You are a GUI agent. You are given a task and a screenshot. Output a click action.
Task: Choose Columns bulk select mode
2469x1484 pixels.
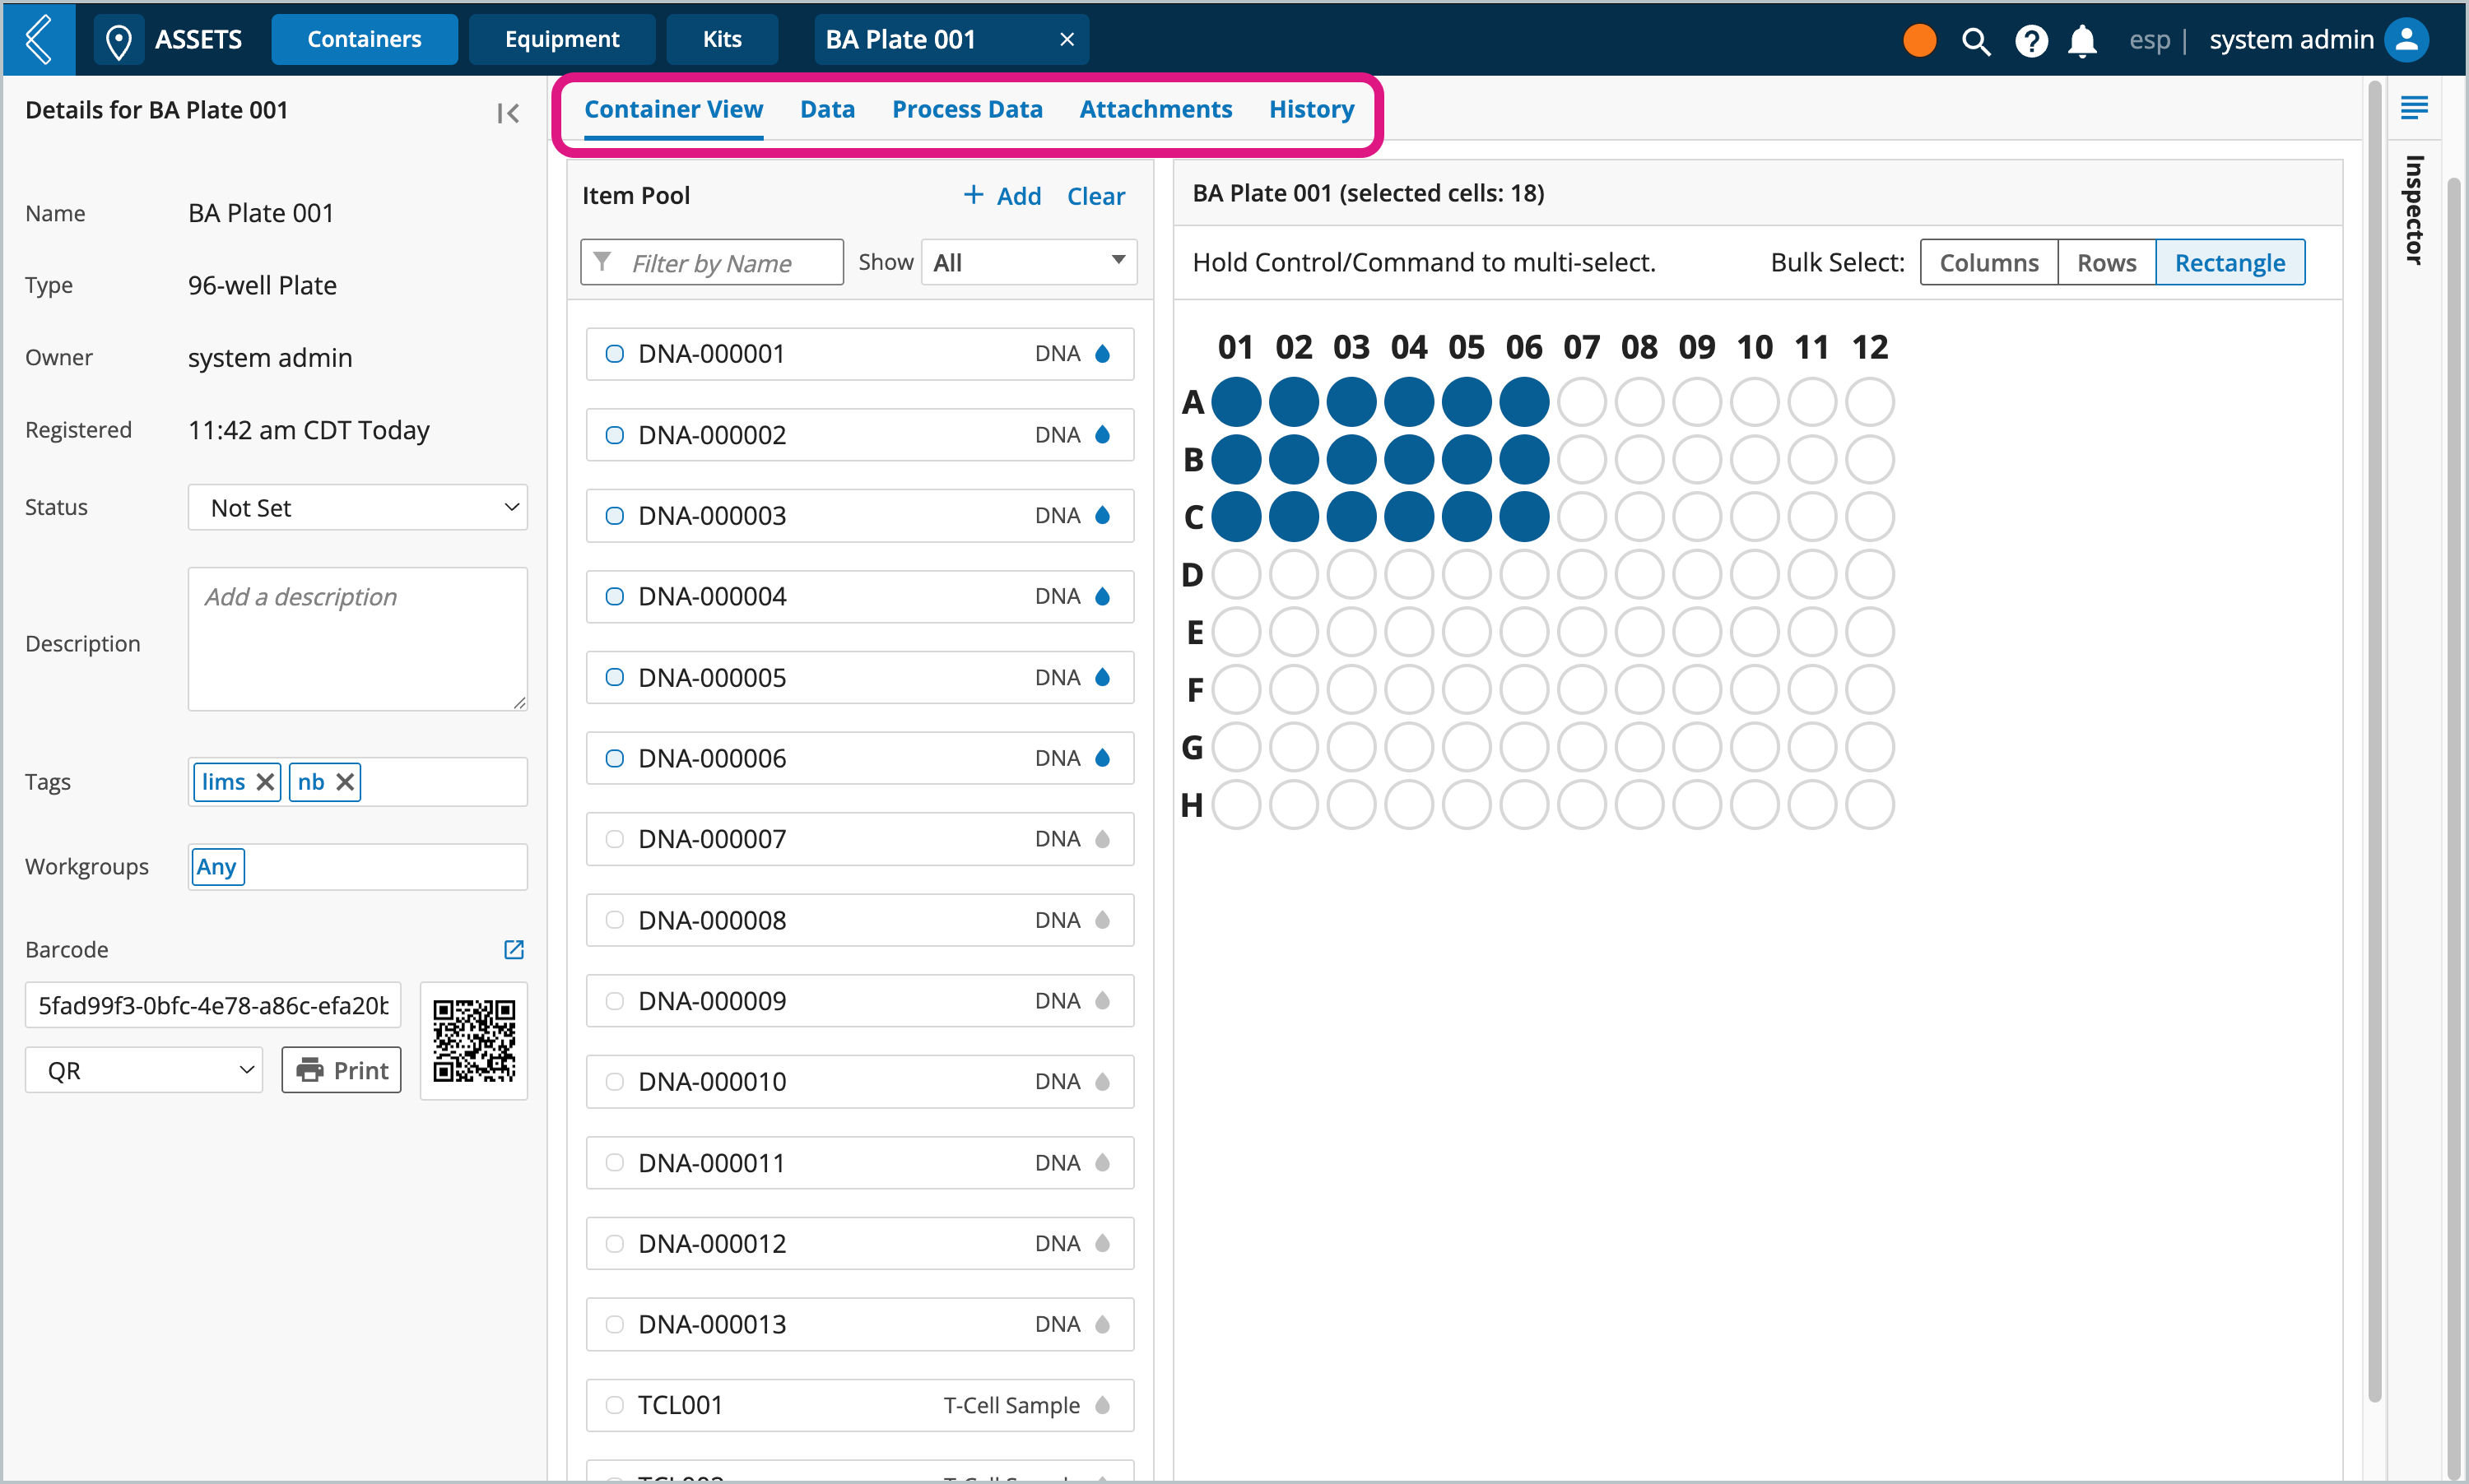pyautogui.click(x=1988, y=262)
